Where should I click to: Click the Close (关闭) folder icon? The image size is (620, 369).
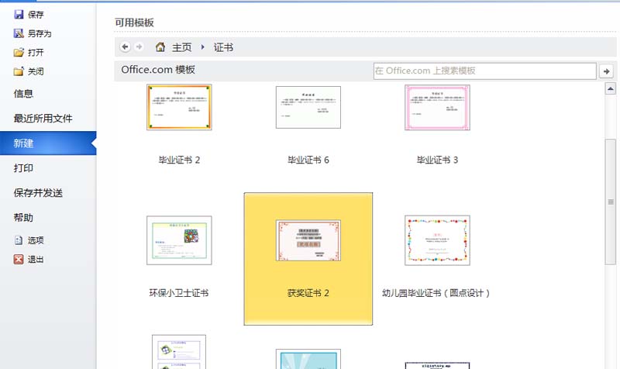pyautogui.click(x=19, y=71)
